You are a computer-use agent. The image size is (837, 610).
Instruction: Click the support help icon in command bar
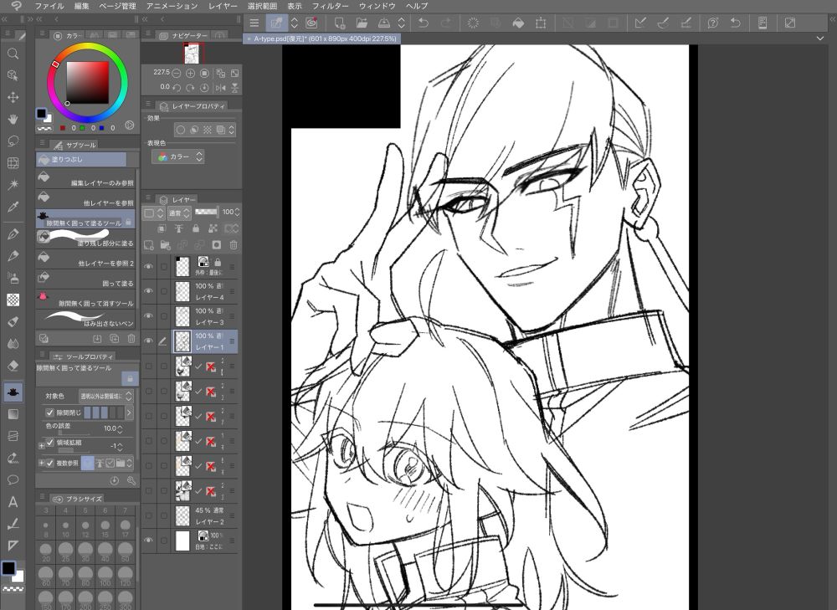(x=712, y=23)
